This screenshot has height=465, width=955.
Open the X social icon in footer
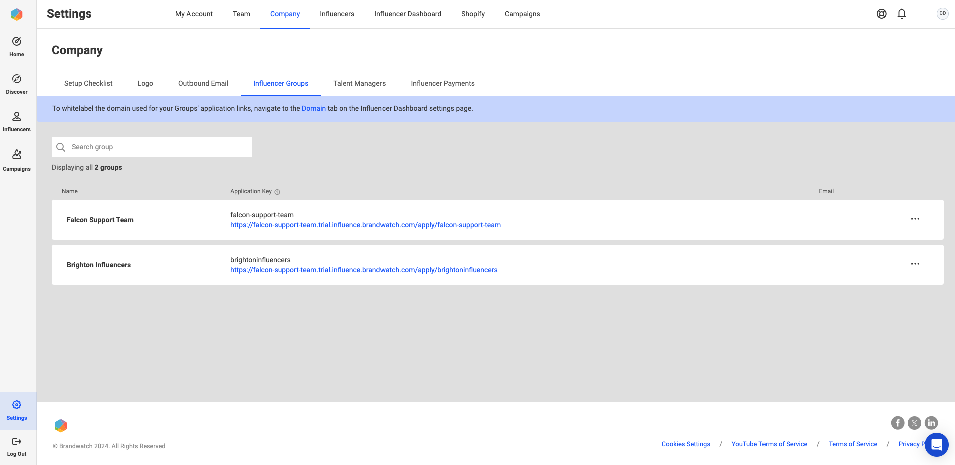[x=914, y=423]
